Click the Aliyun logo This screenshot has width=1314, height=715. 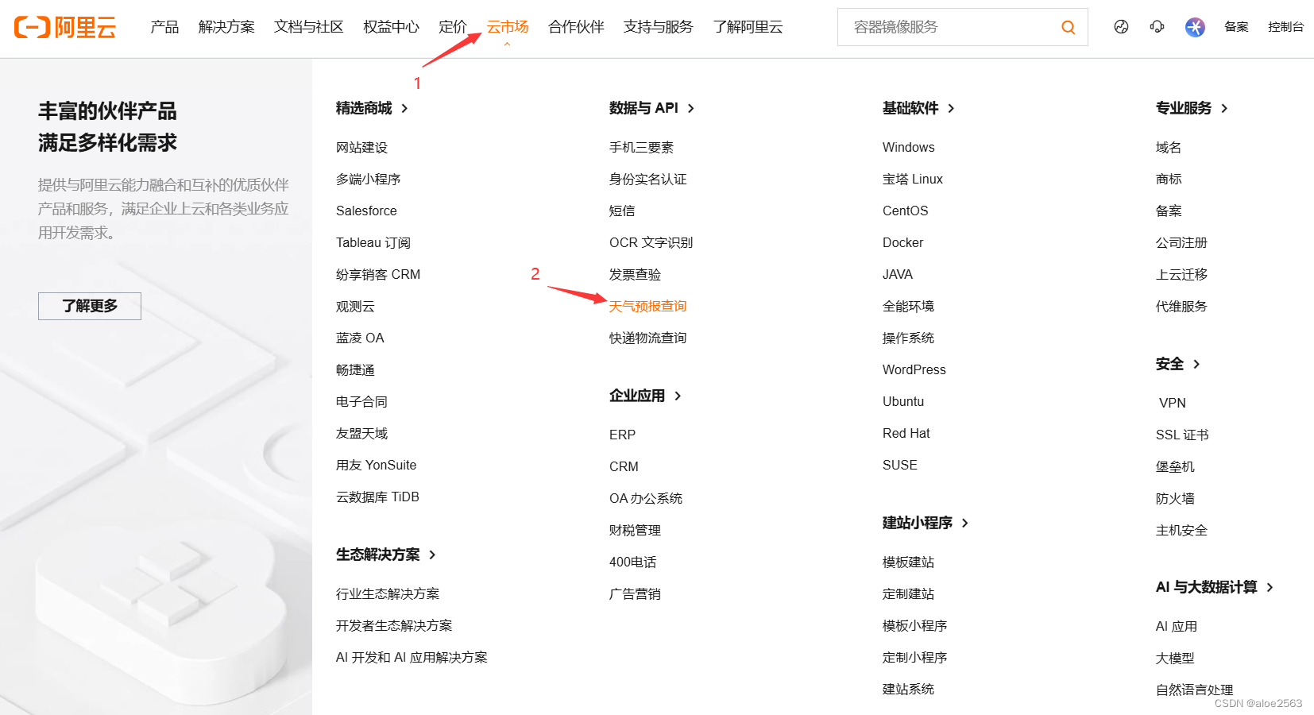click(x=65, y=27)
